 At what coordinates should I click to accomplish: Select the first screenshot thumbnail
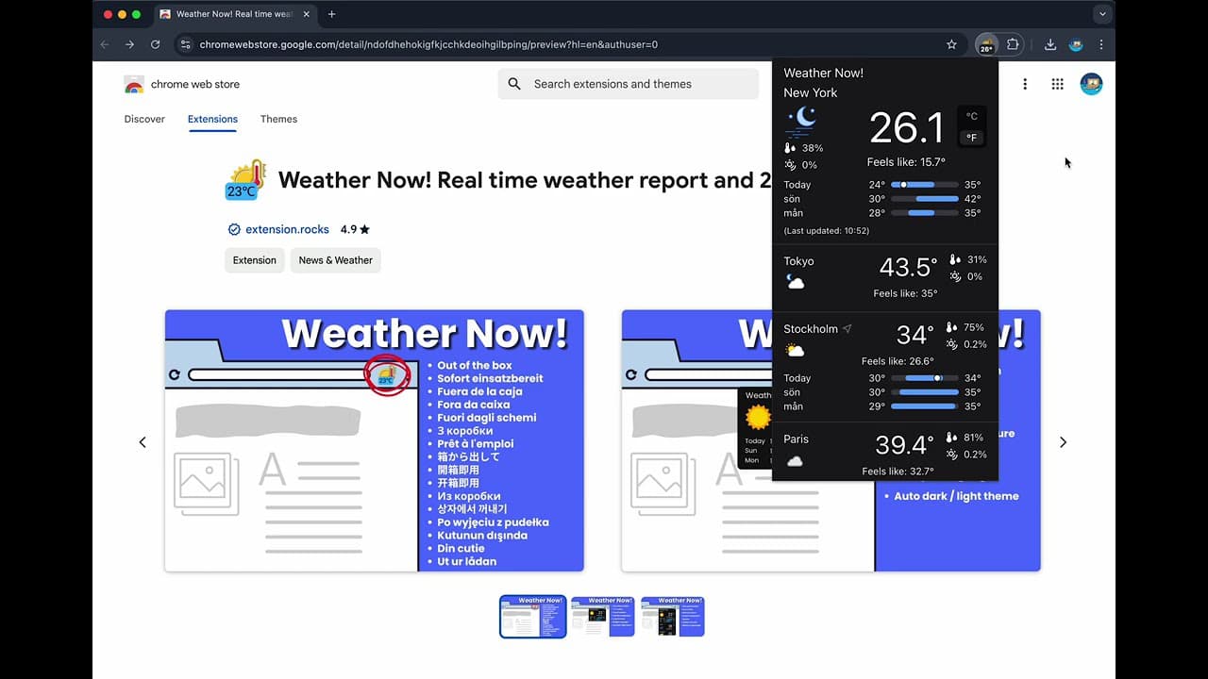coord(532,617)
